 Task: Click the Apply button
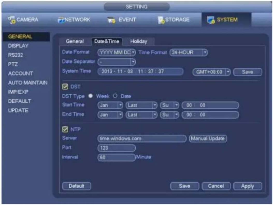click(247, 186)
